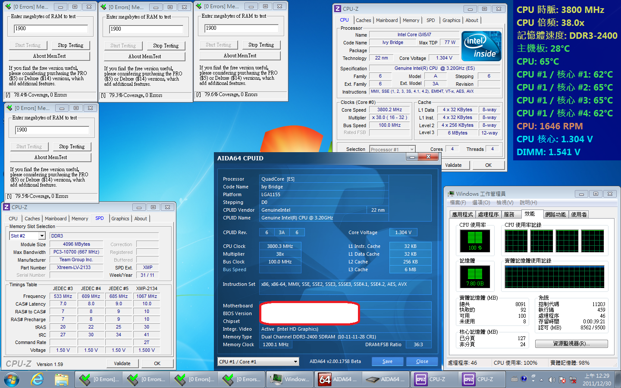Select Memory tab in bottom CPU-Z window
Image resolution: width=621 pixels, height=388 pixels.
(80, 219)
